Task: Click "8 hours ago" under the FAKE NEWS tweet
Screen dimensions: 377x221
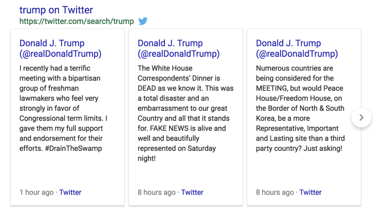Action: click(156, 192)
